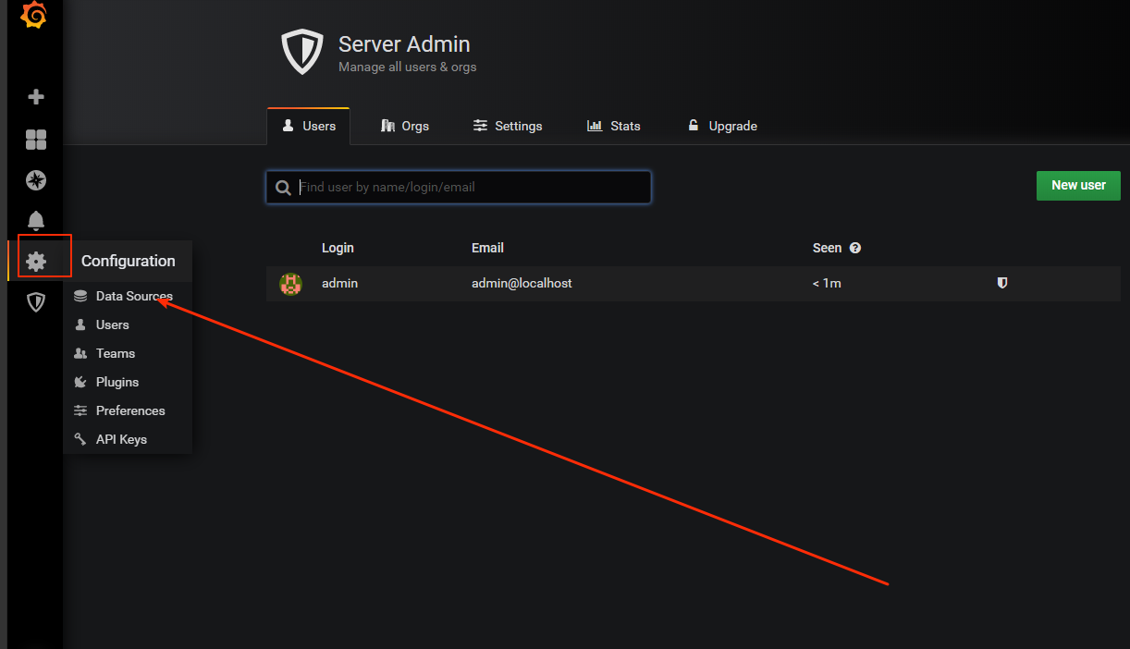Viewport: 1130px width, 649px height.
Task: Click the Grafana logo icon
Action: click(x=34, y=16)
